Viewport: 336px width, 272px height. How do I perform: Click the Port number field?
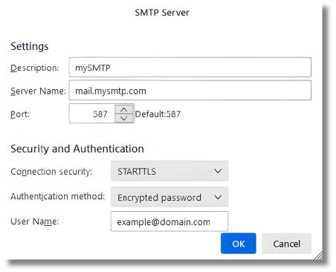[x=92, y=114]
